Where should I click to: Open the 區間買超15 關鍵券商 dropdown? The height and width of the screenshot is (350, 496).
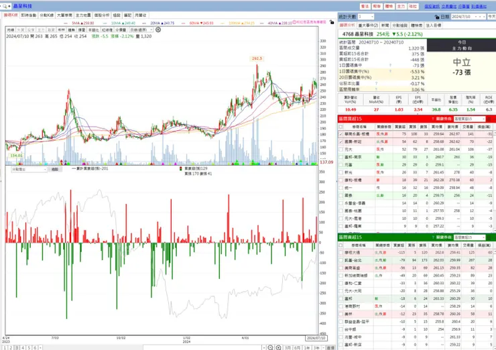coord(469,119)
